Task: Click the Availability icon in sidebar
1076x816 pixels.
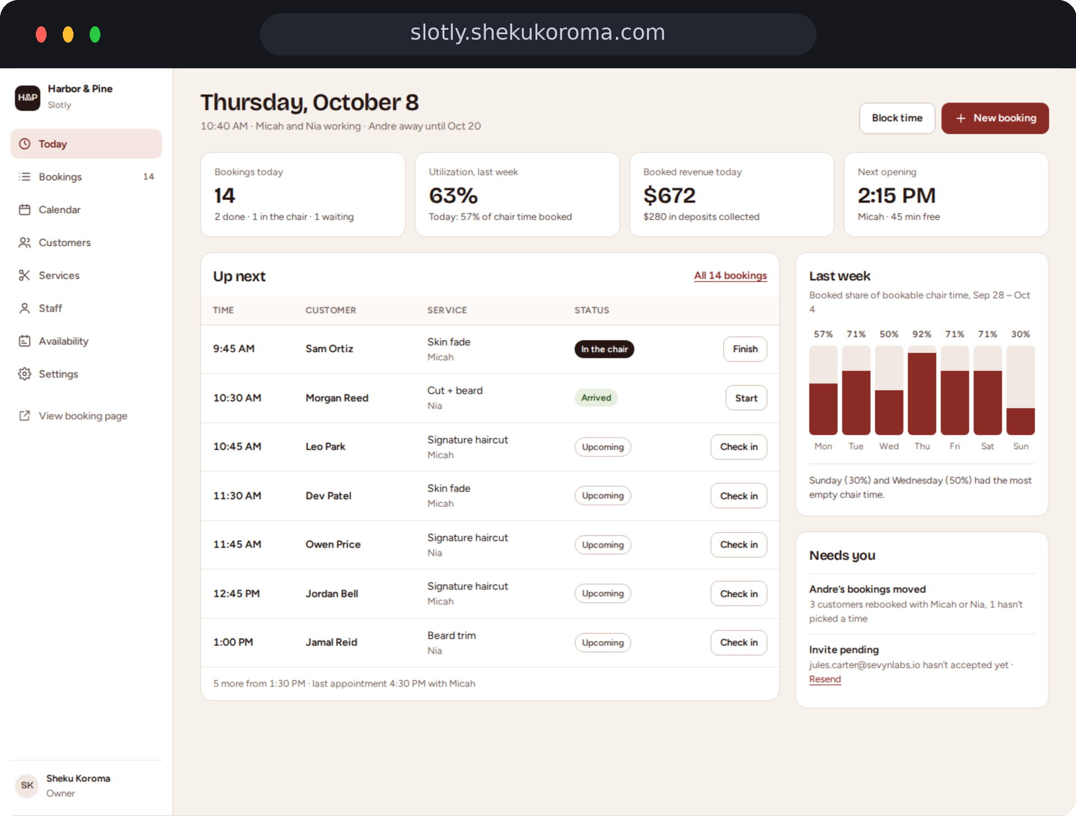Action: (x=25, y=341)
